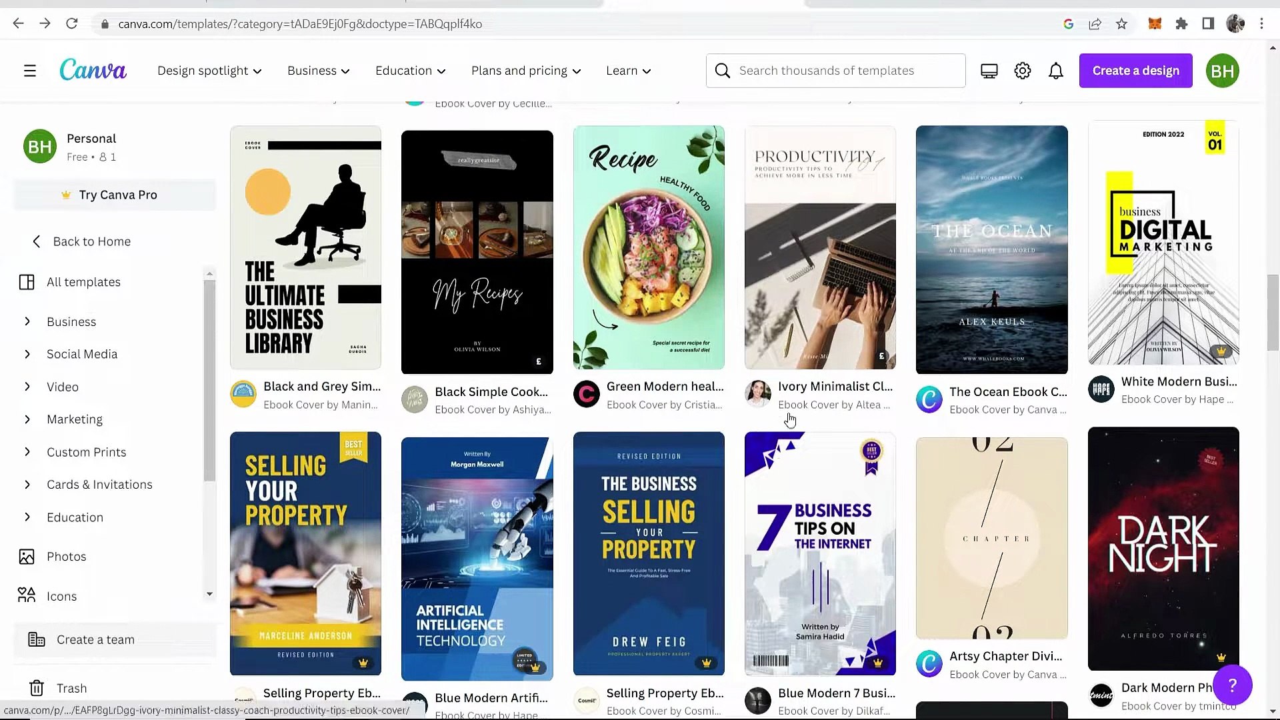This screenshot has height=720, width=1280.
Task: Click the BH profile avatar
Action: (x=1223, y=70)
